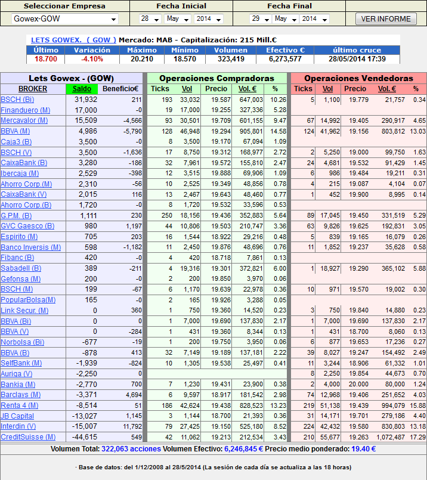Screen dimensions: 427x480
Task: Sort buyers by Vol column header
Action: (187, 89)
